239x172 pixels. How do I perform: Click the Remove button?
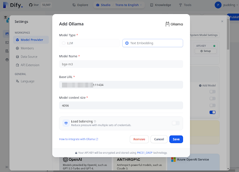point(139,139)
